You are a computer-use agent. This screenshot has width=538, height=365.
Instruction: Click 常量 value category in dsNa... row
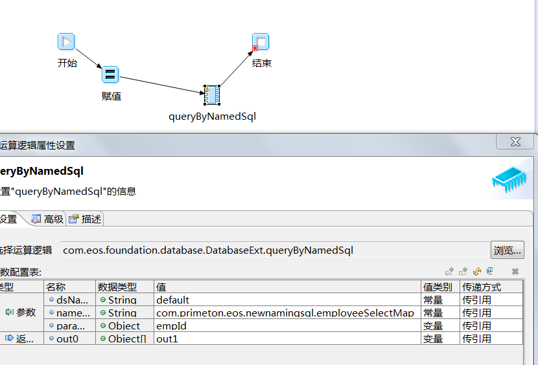(x=441, y=300)
